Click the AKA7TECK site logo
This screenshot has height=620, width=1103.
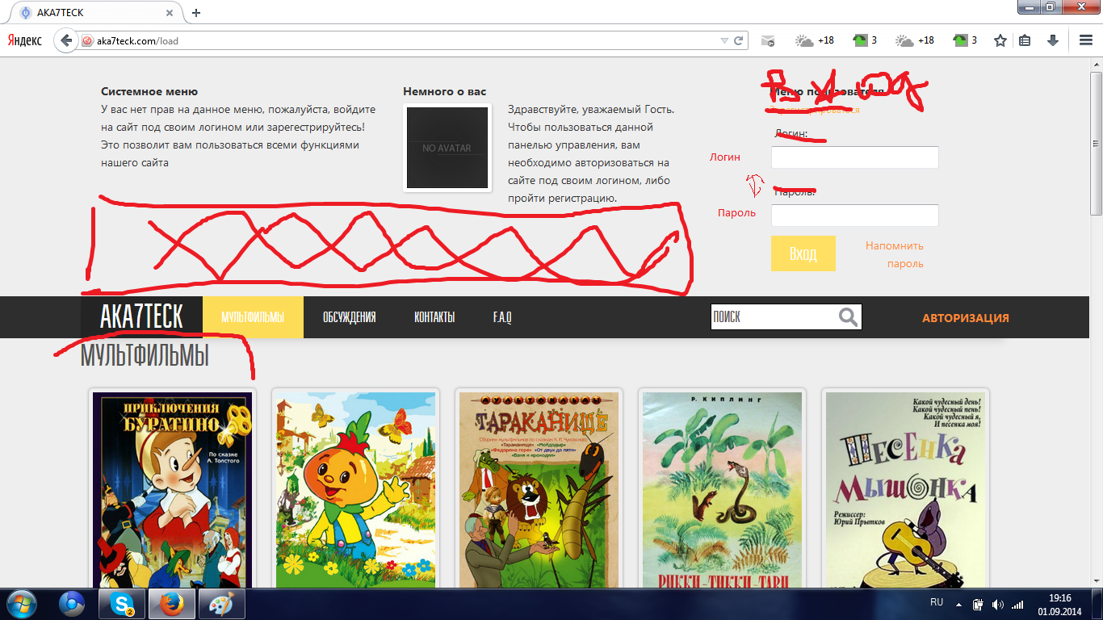[x=141, y=317]
